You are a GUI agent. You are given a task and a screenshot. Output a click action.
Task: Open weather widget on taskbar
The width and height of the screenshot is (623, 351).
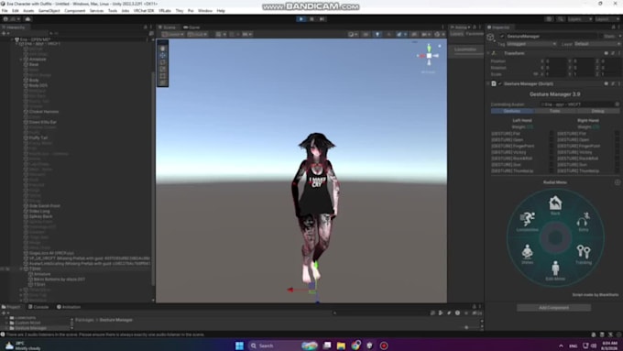point(23,346)
